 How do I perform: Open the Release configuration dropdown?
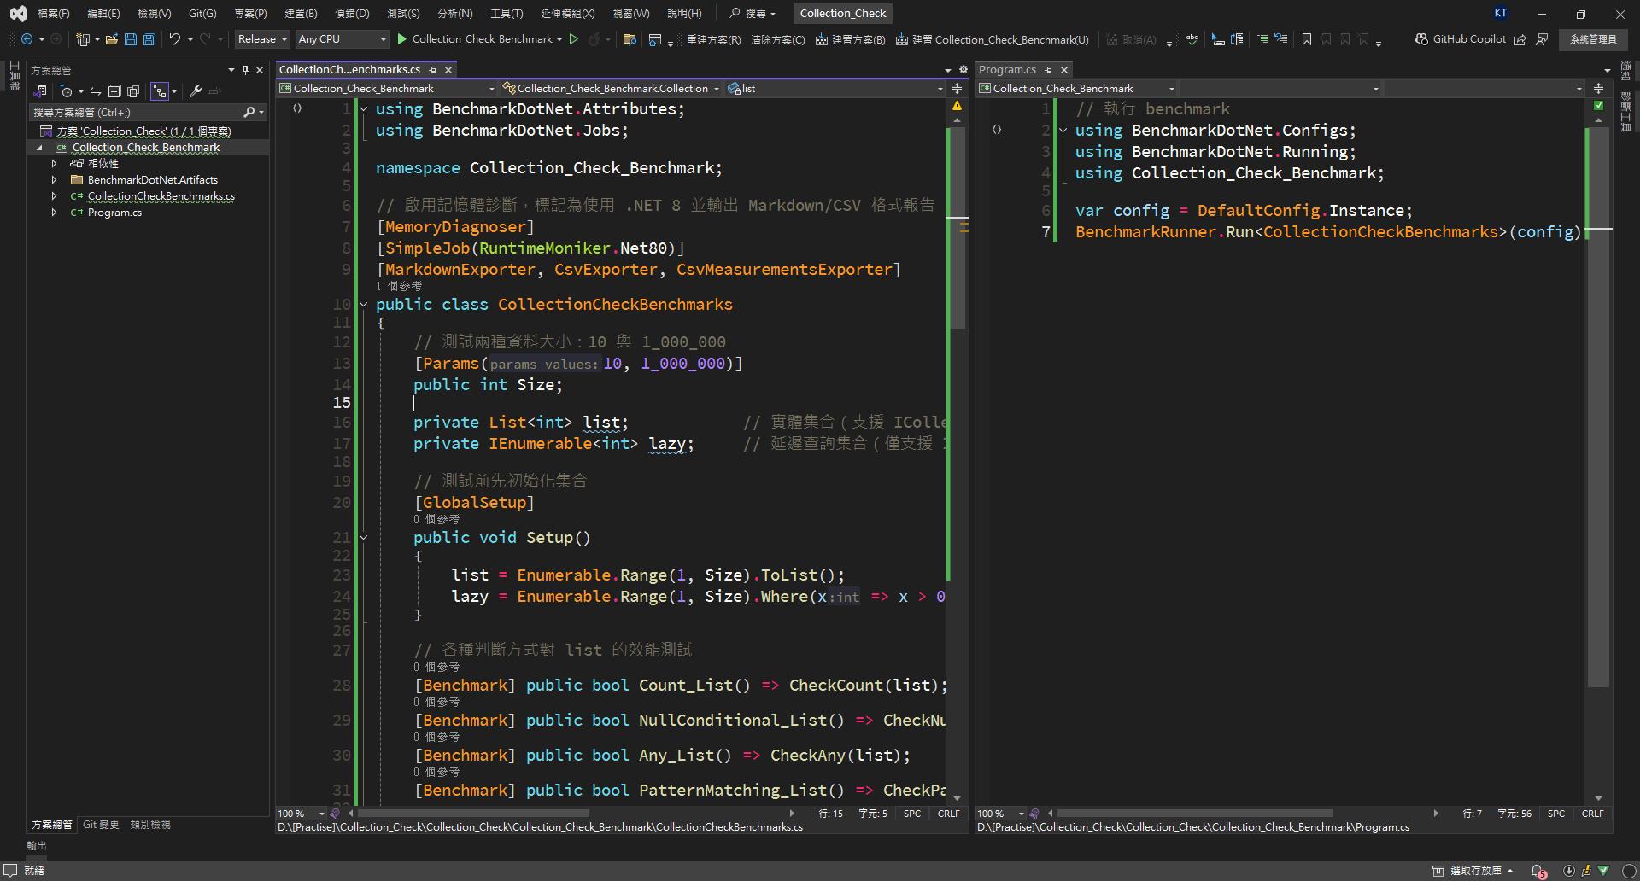262,39
